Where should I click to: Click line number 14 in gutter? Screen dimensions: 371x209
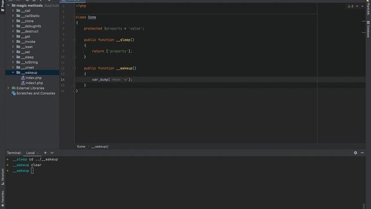[x=63, y=80]
